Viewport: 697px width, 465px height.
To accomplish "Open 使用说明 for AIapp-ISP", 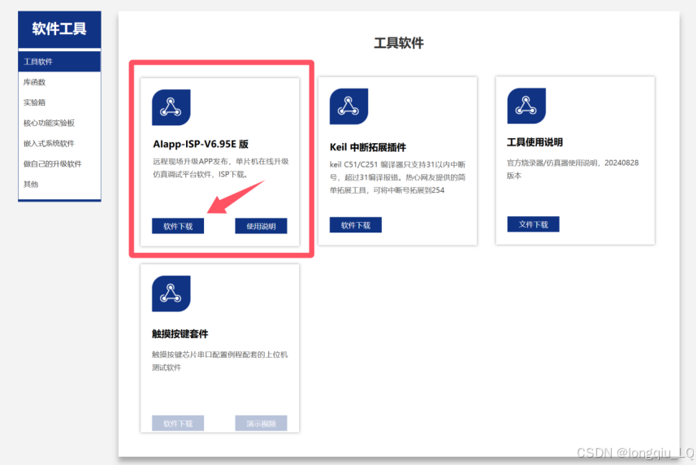I will (261, 226).
